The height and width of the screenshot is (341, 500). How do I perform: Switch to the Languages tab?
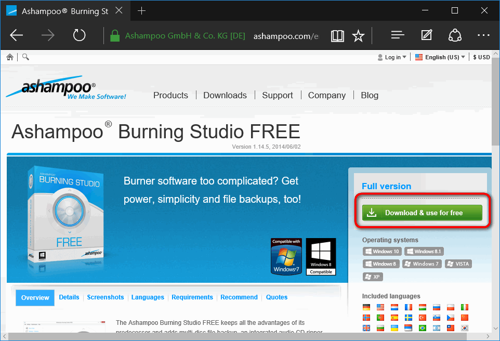coord(148,297)
